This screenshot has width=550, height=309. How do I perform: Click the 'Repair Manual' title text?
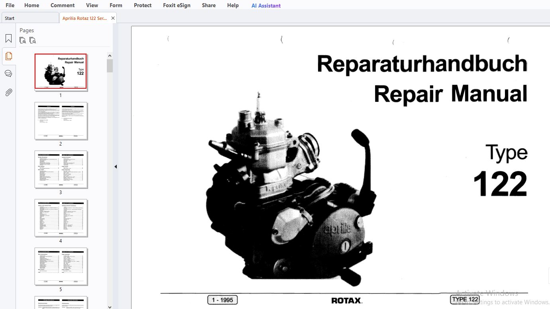[451, 94]
